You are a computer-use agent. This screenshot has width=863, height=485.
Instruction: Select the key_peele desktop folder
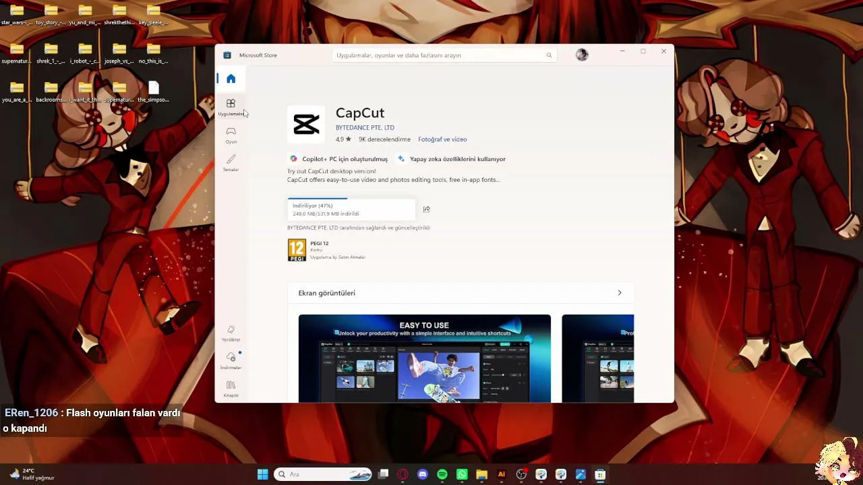pos(154,15)
